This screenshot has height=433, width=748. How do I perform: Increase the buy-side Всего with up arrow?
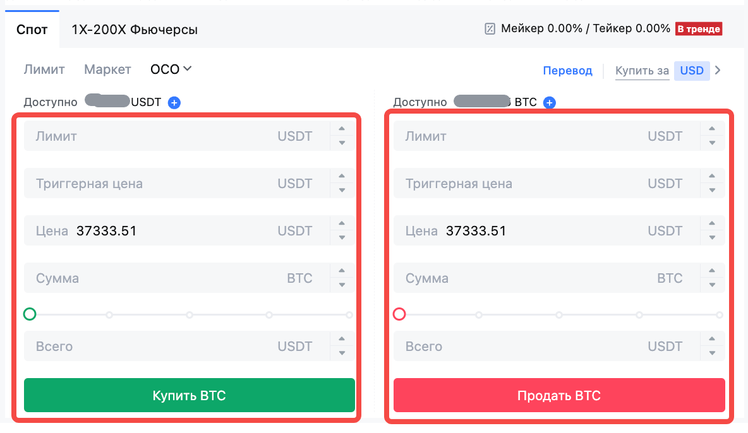click(342, 339)
